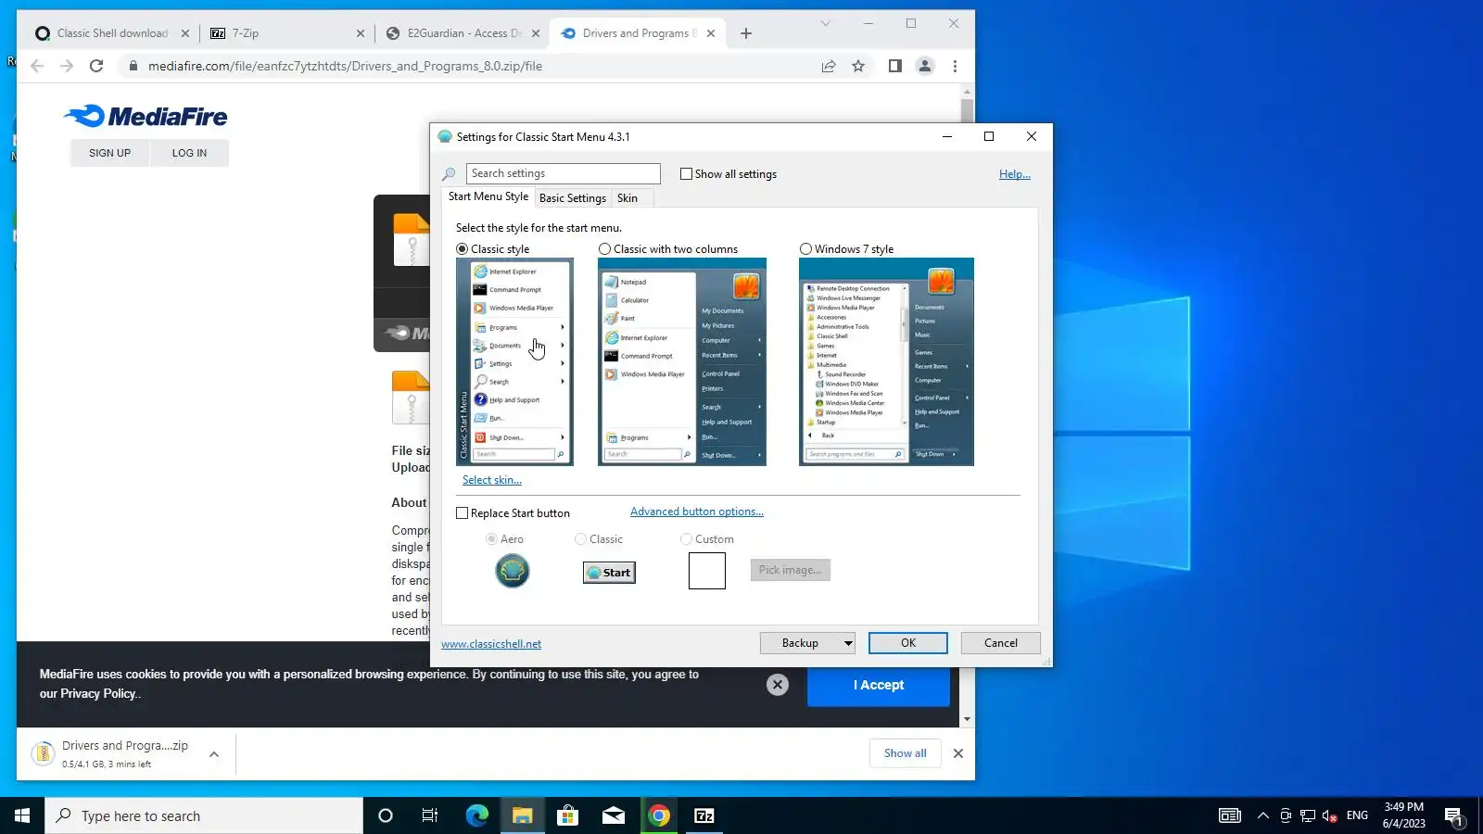Select the Start Menu Style tab
1483x834 pixels.
488,196
